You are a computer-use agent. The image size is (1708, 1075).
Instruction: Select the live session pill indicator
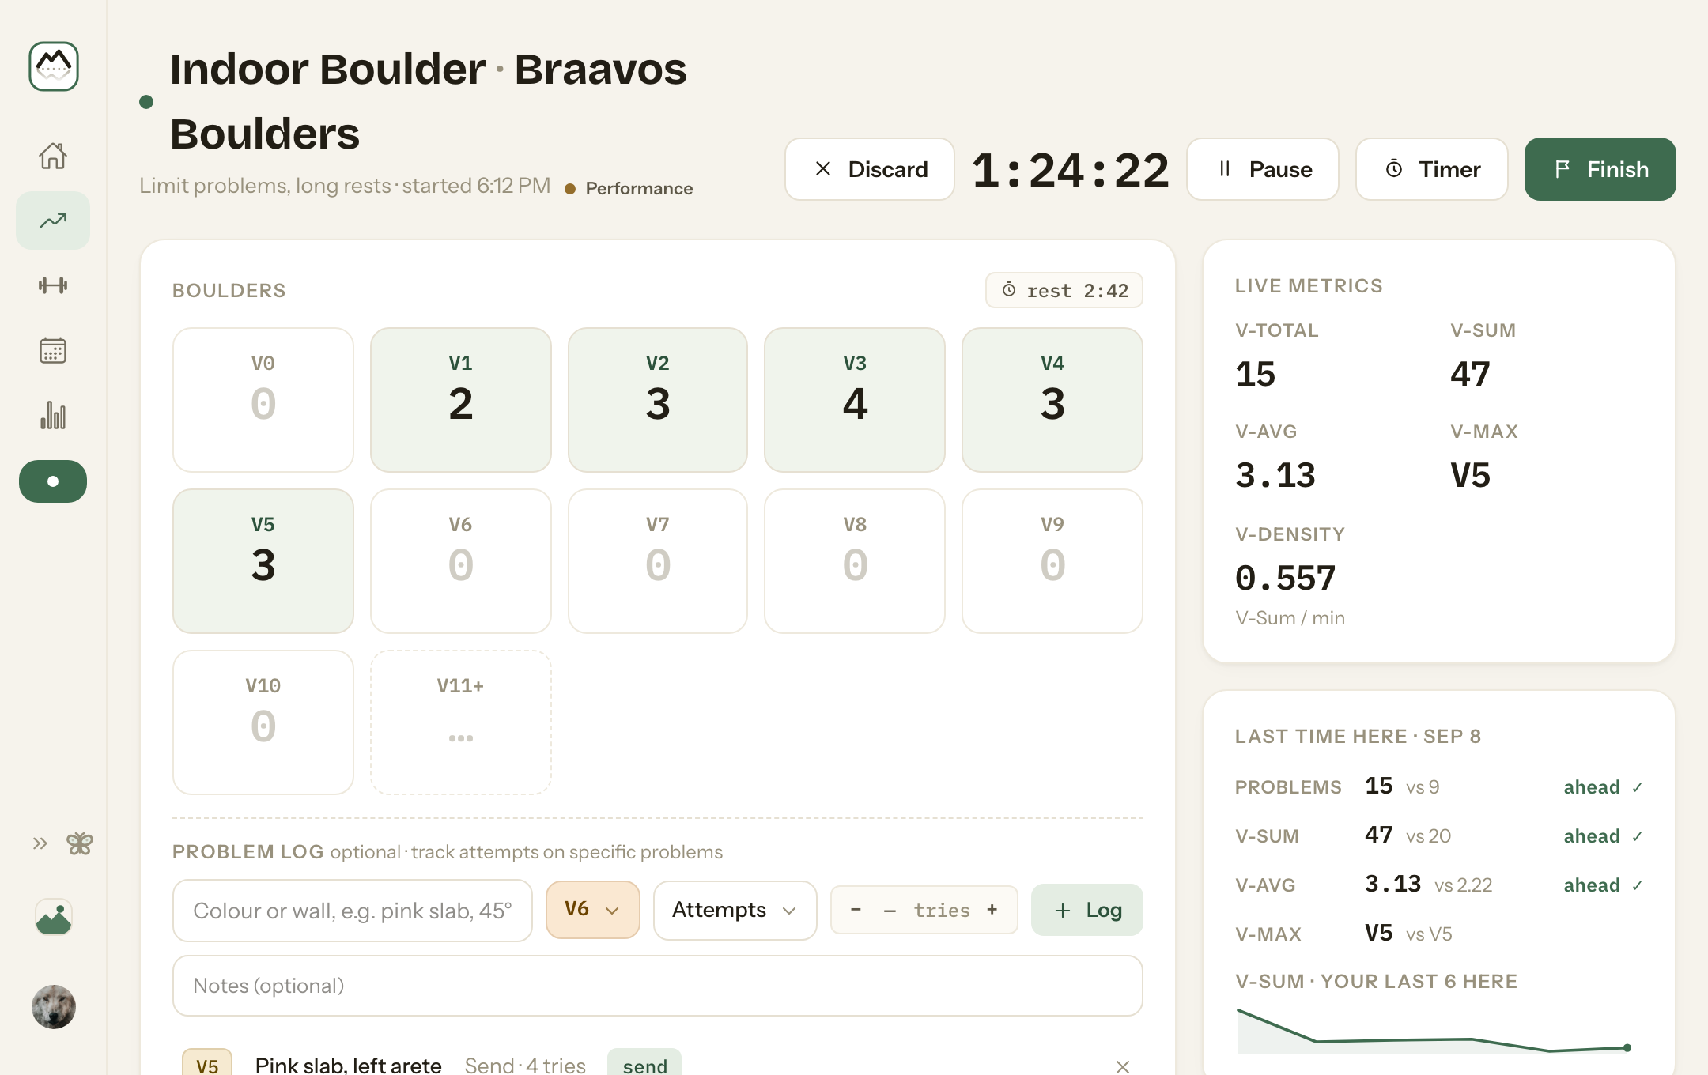(x=53, y=481)
